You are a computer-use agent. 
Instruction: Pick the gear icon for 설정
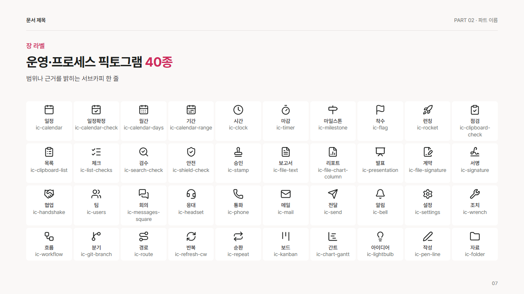coord(428,194)
